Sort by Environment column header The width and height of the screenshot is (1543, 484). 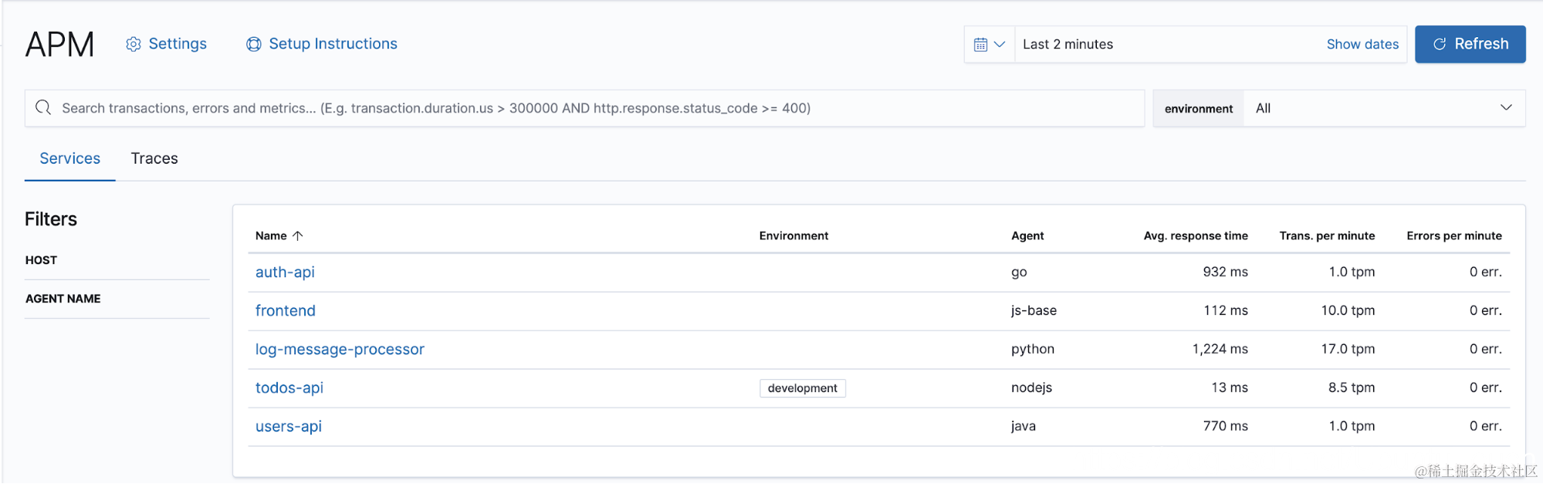tap(793, 235)
